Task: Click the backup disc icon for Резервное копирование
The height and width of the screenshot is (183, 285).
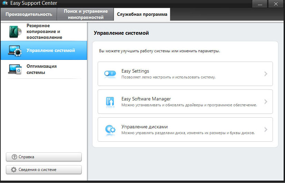Action: [x=15, y=32]
